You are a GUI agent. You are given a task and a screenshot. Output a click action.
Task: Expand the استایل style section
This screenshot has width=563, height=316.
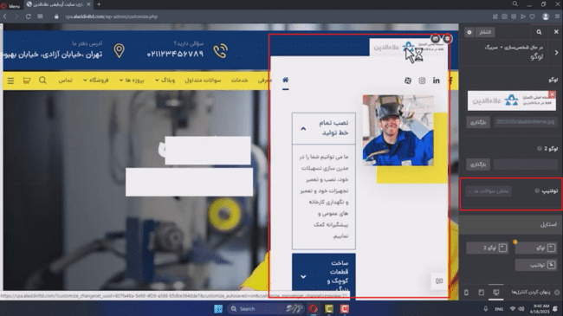pos(511,224)
